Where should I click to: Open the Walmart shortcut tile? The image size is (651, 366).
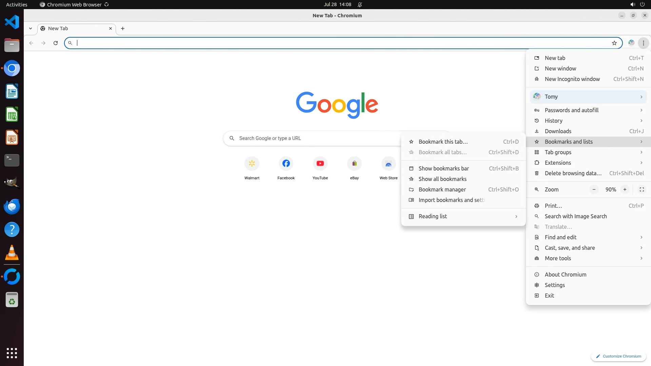pyautogui.click(x=252, y=164)
